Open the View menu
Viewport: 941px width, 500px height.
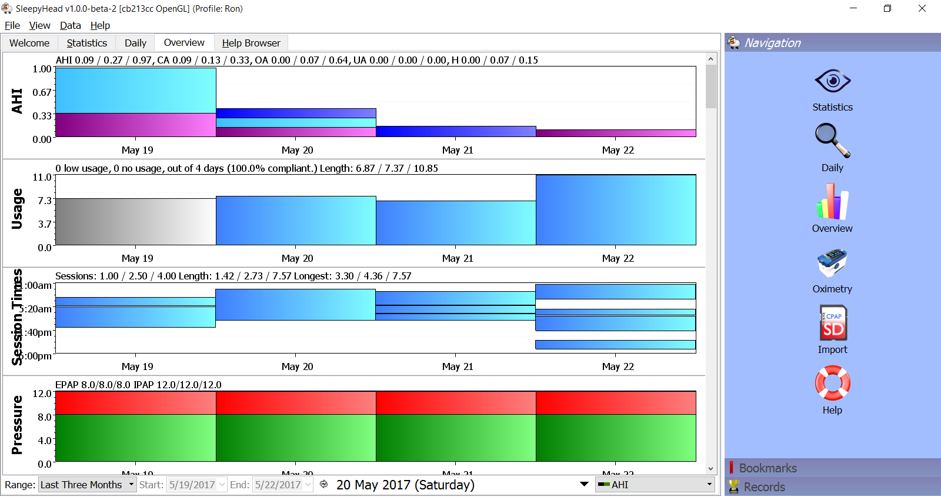click(x=39, y=25)
